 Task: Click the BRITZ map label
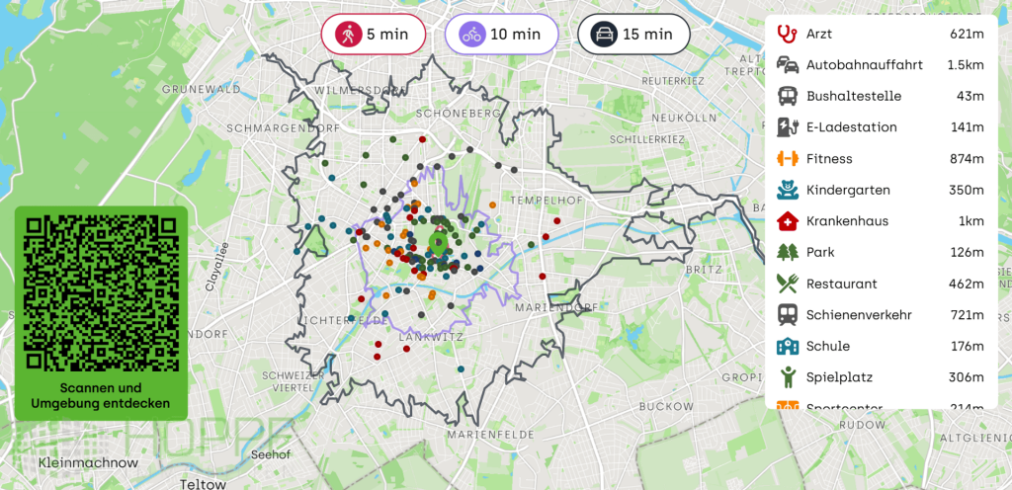coord(705,270)
